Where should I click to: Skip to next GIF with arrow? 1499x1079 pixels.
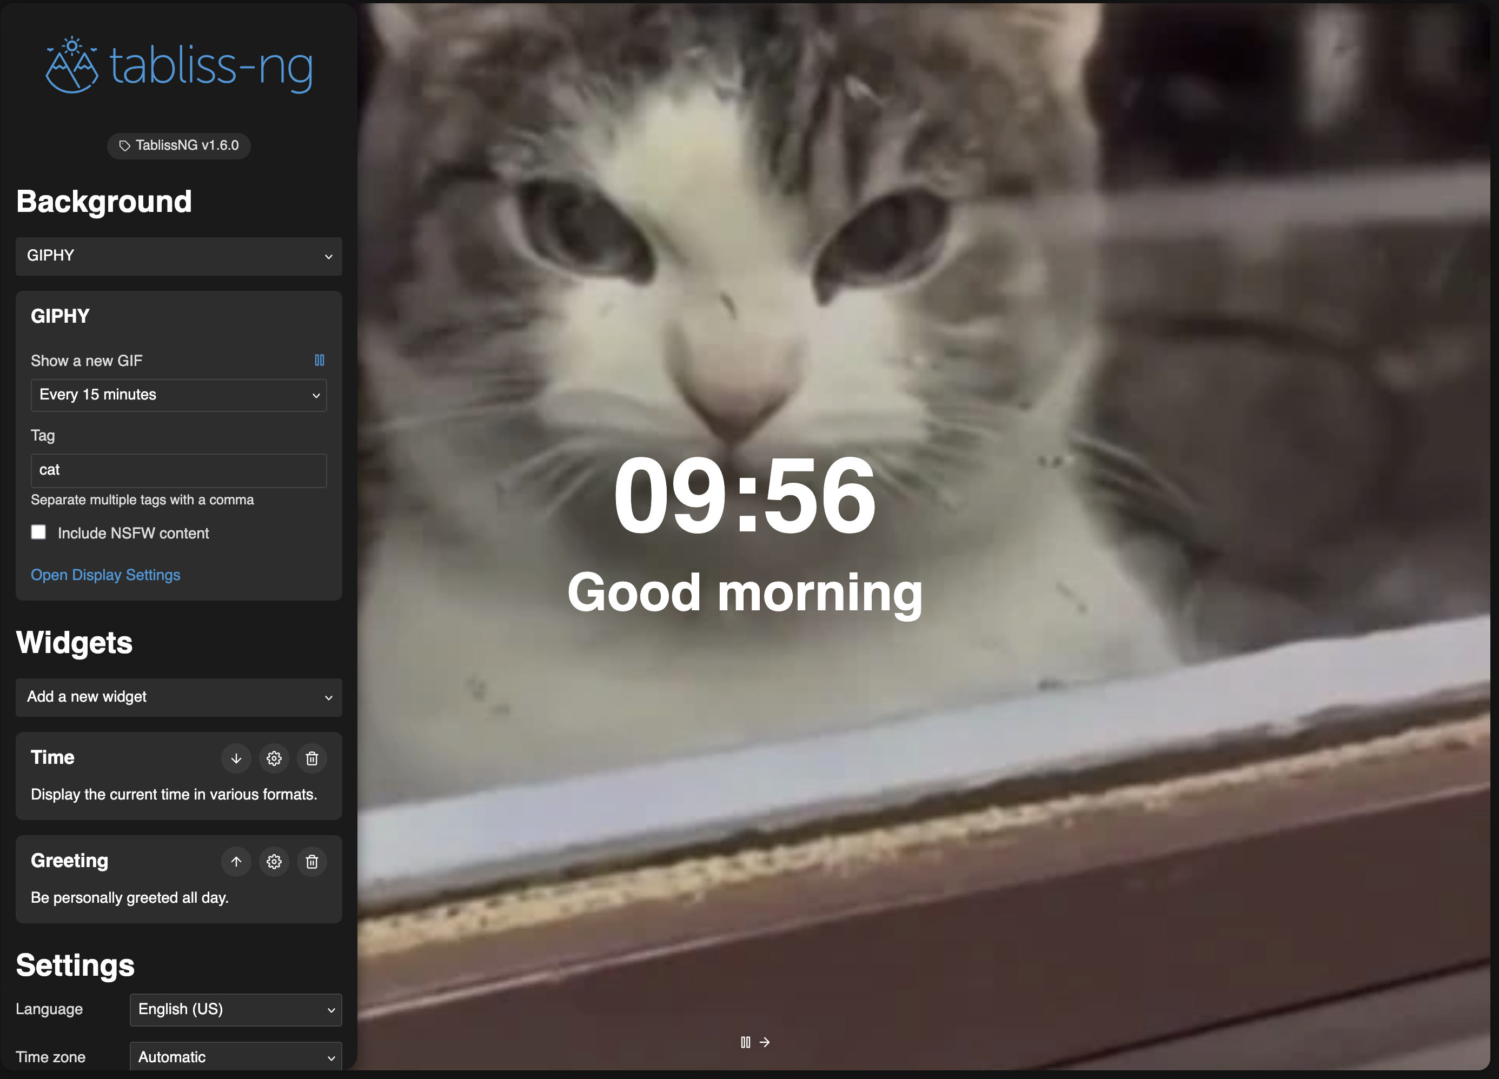tap(765, 1042)
